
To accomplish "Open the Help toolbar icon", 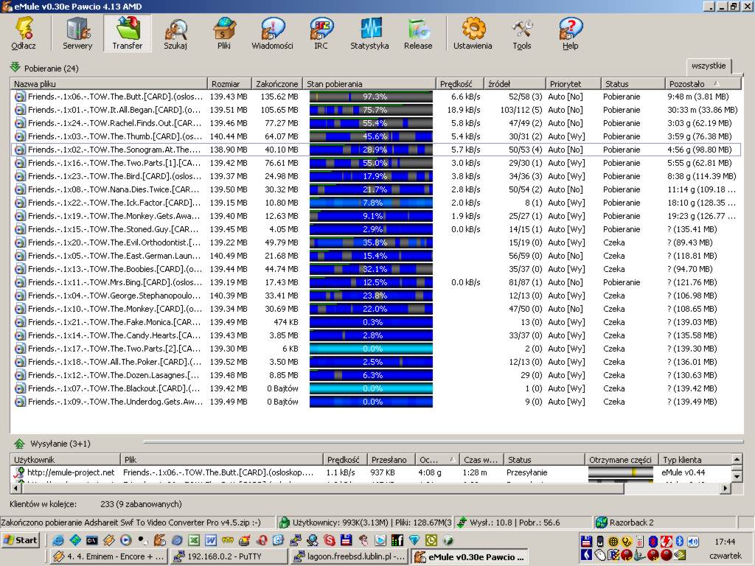I will coord(571,33).
